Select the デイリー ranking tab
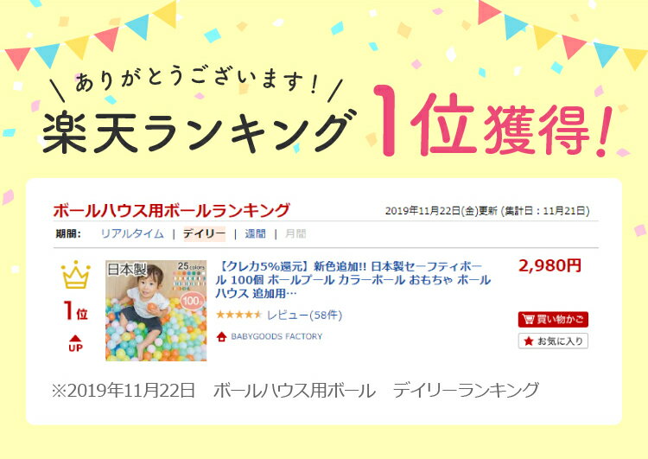 [205, 234]
